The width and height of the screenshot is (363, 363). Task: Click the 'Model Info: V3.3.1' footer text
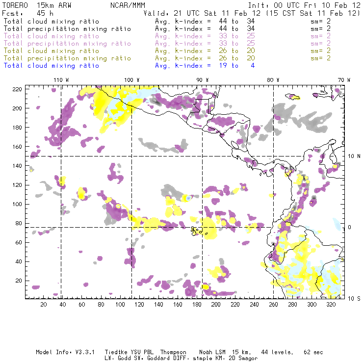65,352
